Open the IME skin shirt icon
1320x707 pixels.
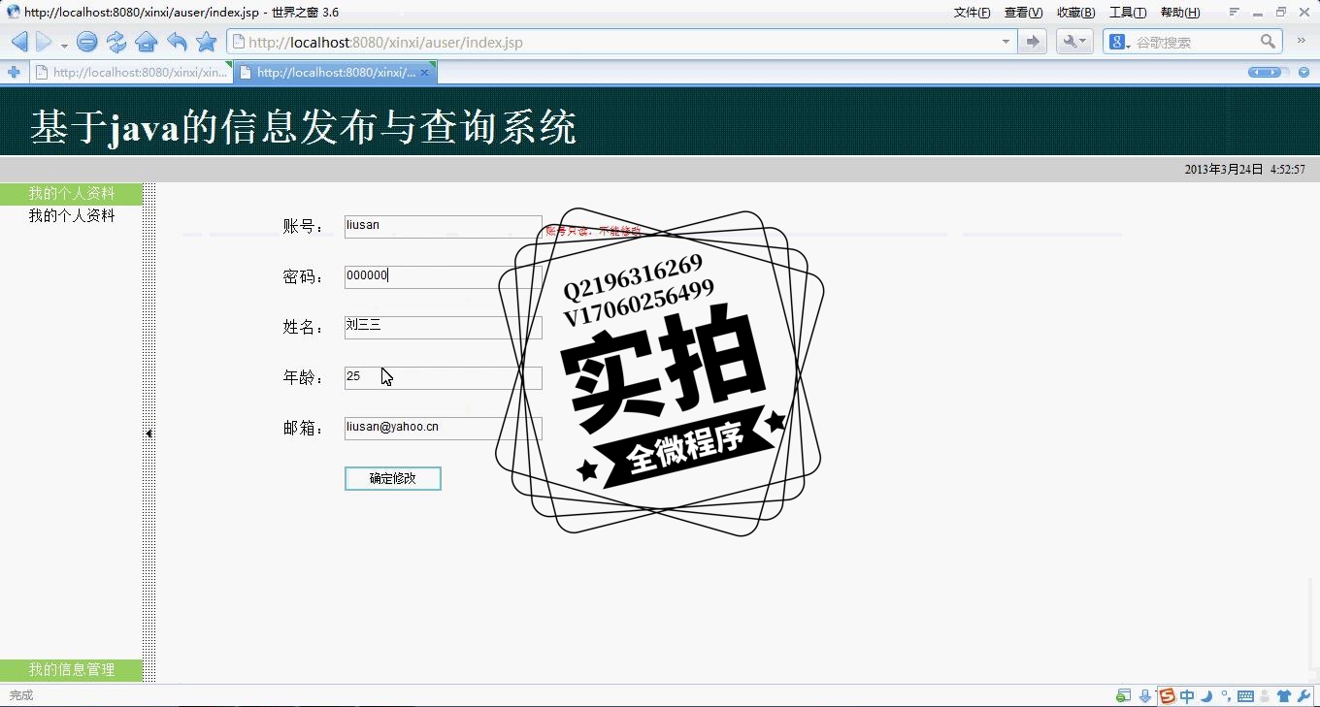pos(1284,695)
